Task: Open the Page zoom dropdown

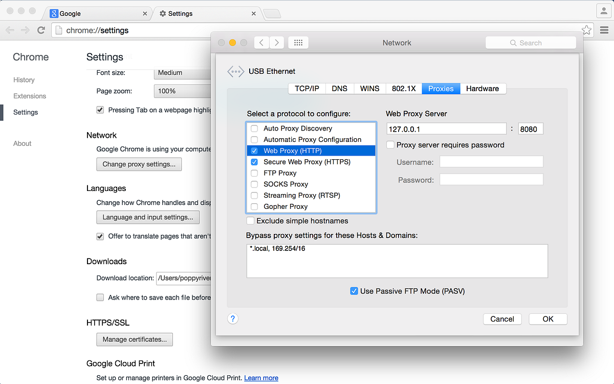Action: point(183,91)
